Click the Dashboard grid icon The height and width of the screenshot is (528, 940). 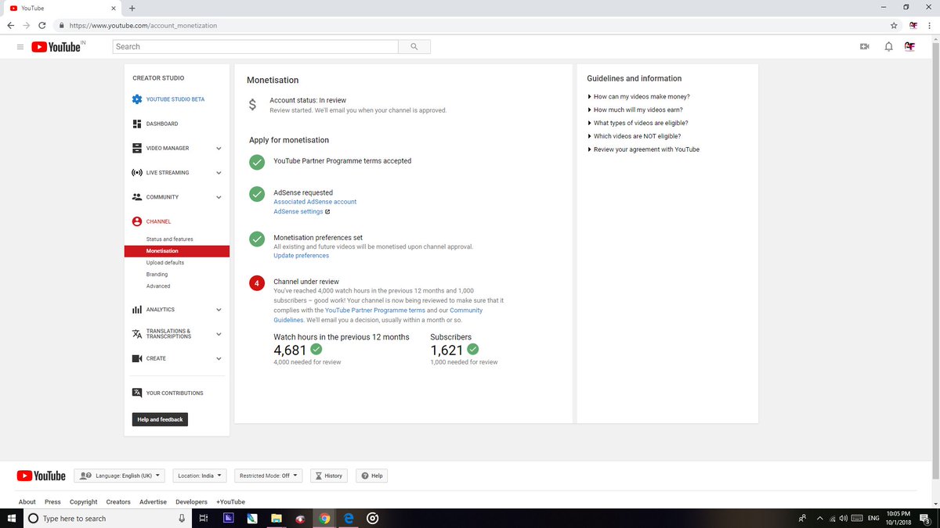point(137,124)
